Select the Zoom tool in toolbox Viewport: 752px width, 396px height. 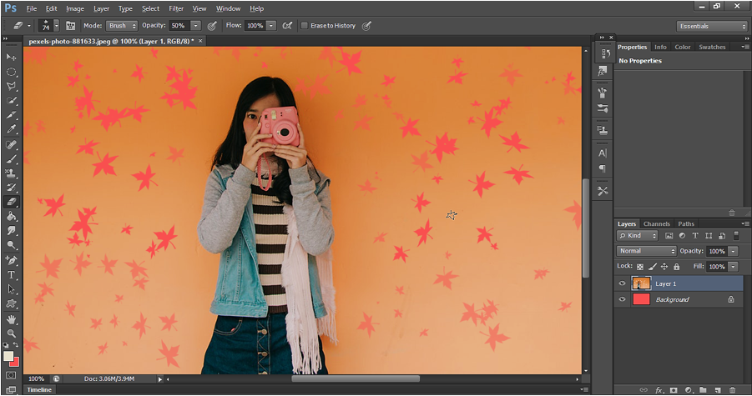(x=11, y=333)
